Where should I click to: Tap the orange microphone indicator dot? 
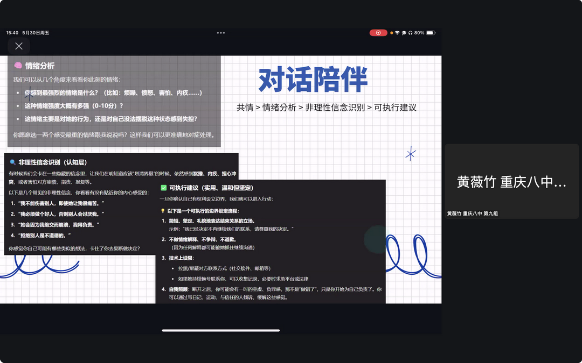click(x=391, y=33)
